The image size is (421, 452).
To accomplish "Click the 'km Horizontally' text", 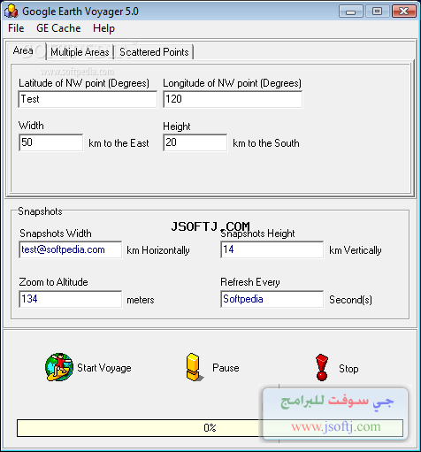I will tap(158, 250).
